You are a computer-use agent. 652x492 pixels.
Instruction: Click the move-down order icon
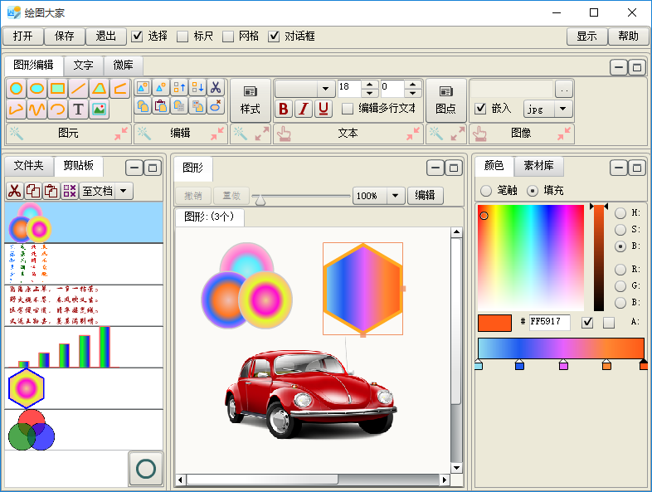(197, 87)
